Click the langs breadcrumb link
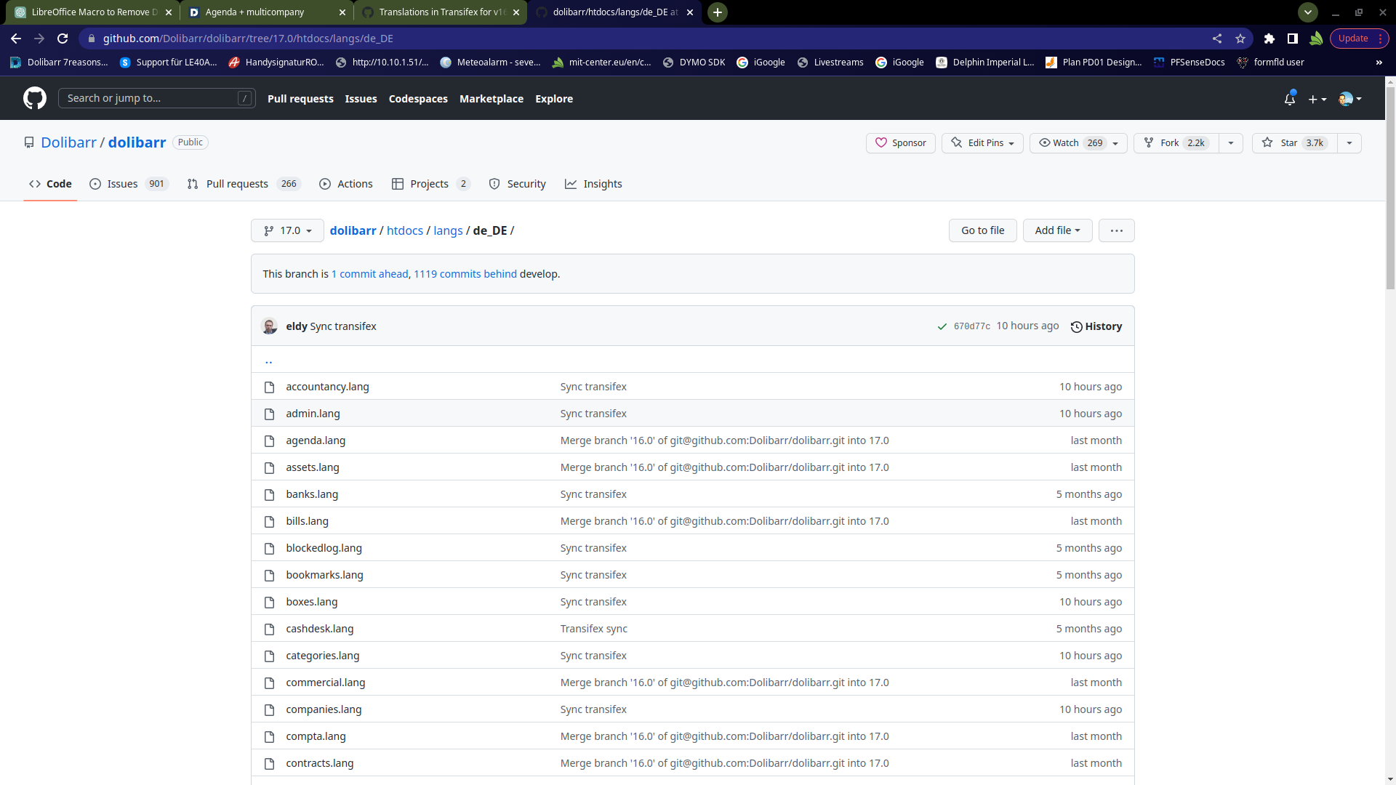Viewport: 1396px width, 785px height. (448, 230)
